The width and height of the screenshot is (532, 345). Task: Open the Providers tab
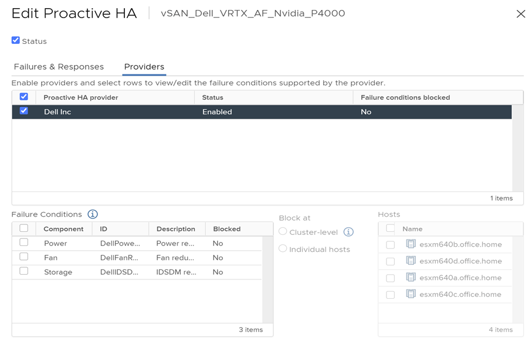[144, 67]
